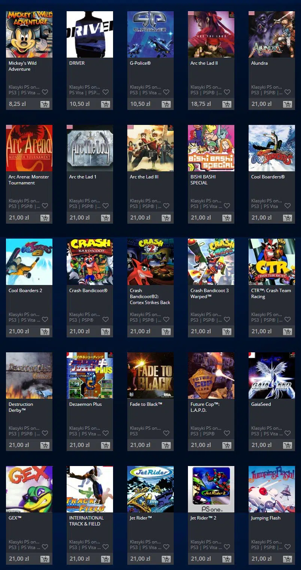Toggle wishlist heart for Jet Rider 2
Screen dimensions: 301x570
(227, 547)
